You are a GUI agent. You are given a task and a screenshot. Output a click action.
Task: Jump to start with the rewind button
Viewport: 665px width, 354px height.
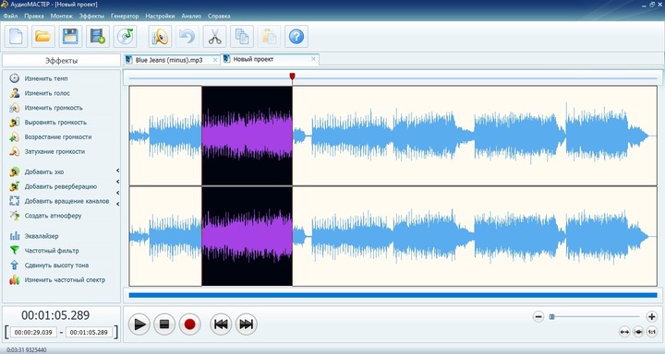click(221, 324)
